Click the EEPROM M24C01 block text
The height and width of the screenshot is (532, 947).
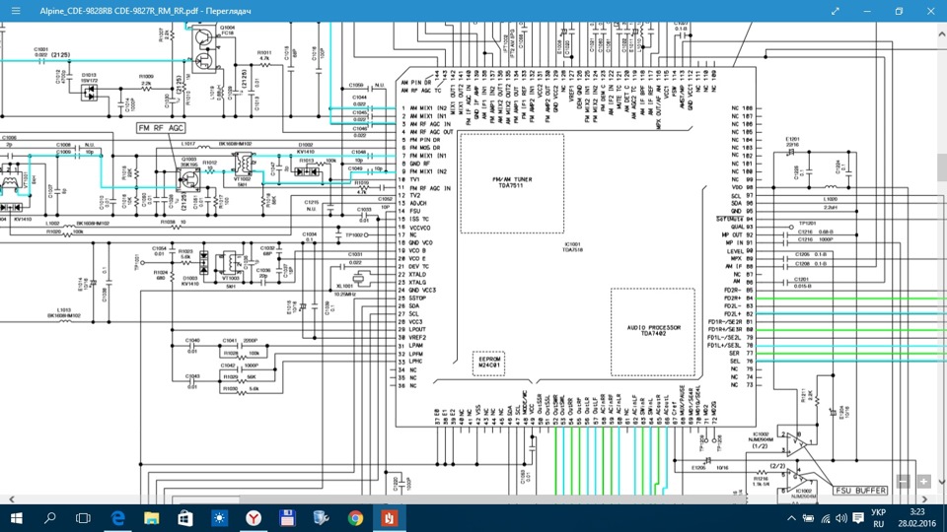click(489, 362)
